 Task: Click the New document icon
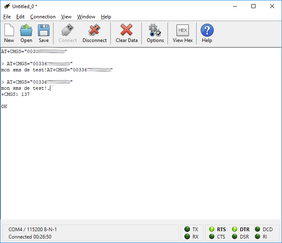[x=9, y=33]
